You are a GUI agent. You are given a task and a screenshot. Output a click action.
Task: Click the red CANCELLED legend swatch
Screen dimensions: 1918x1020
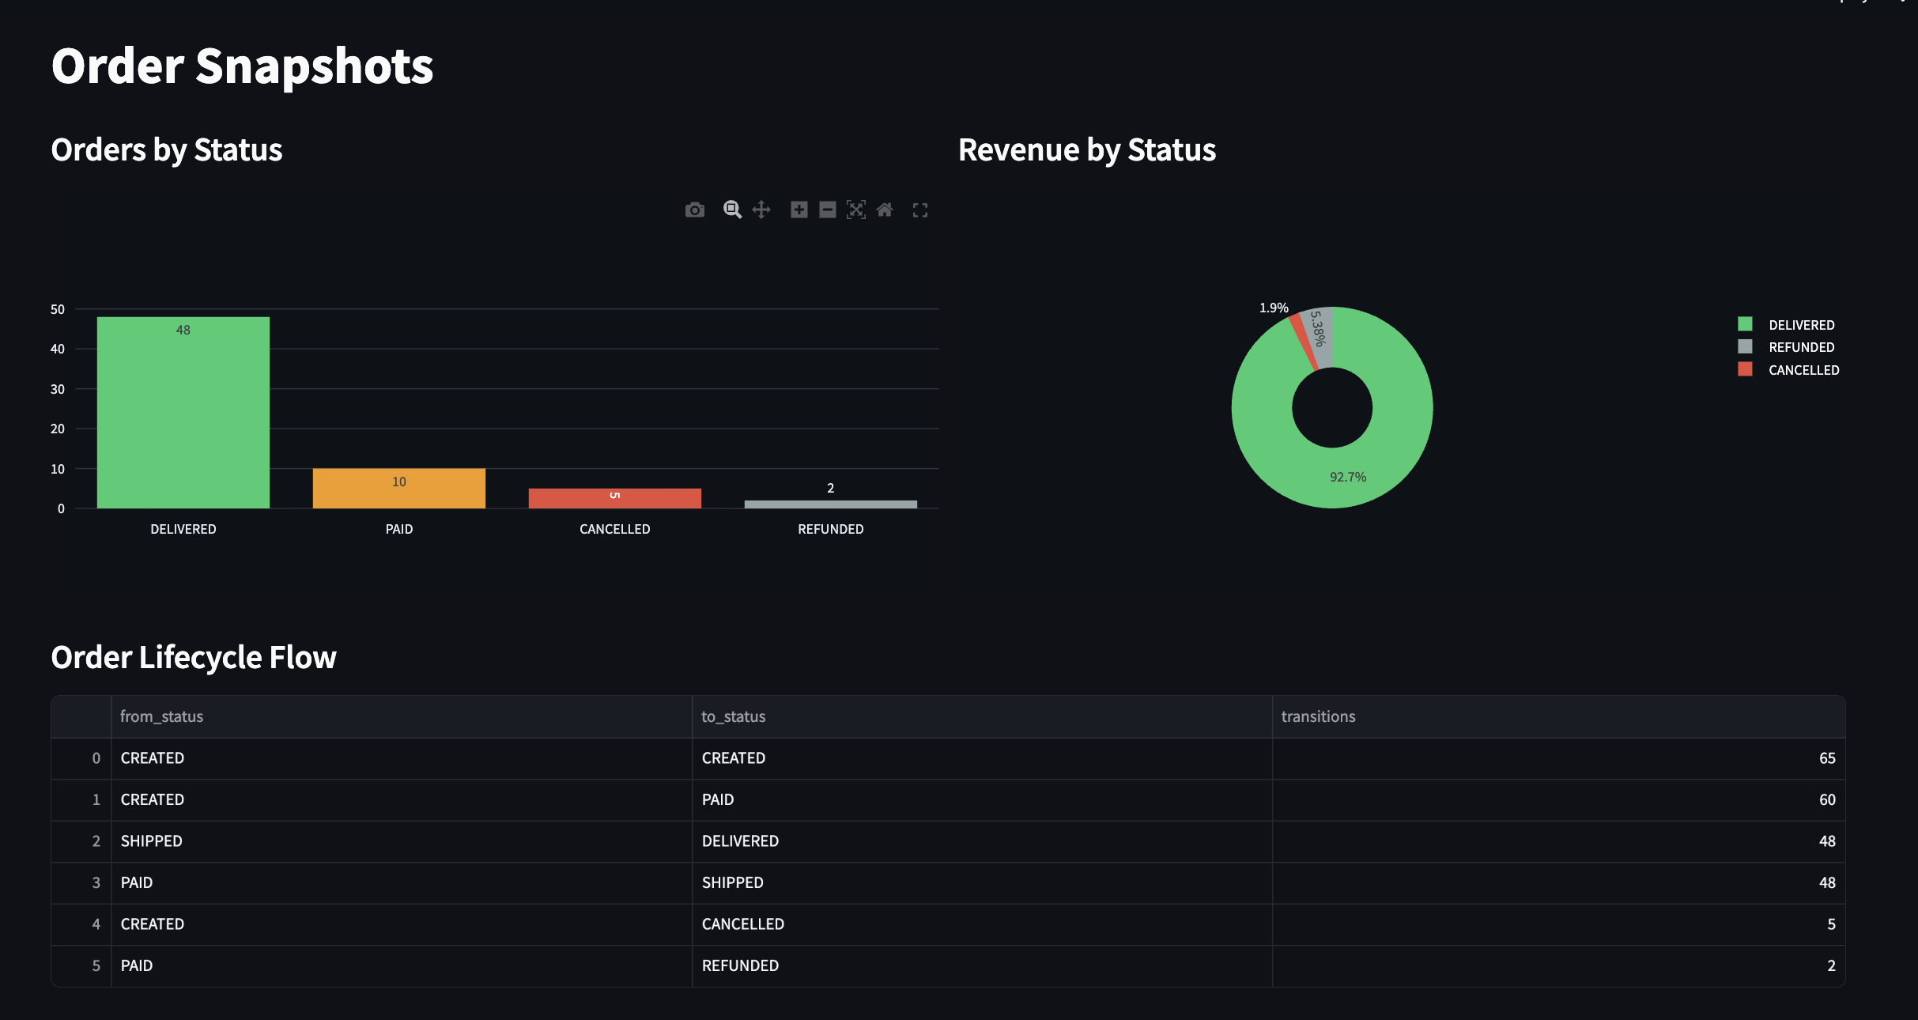[1745, 369]
